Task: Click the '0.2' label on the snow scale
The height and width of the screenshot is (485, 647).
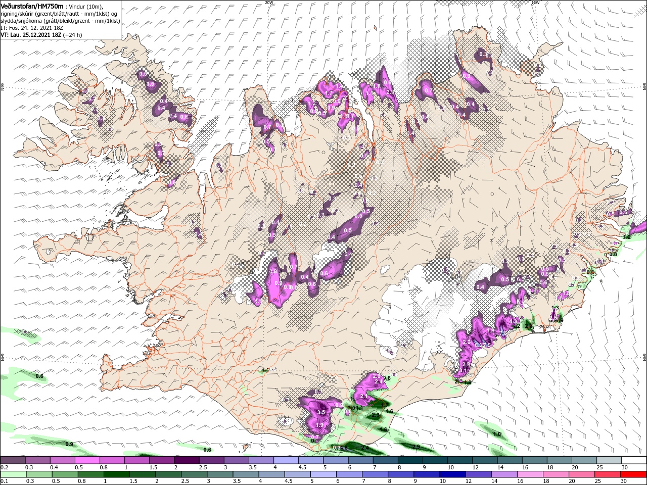Action: tap(4, 467)
